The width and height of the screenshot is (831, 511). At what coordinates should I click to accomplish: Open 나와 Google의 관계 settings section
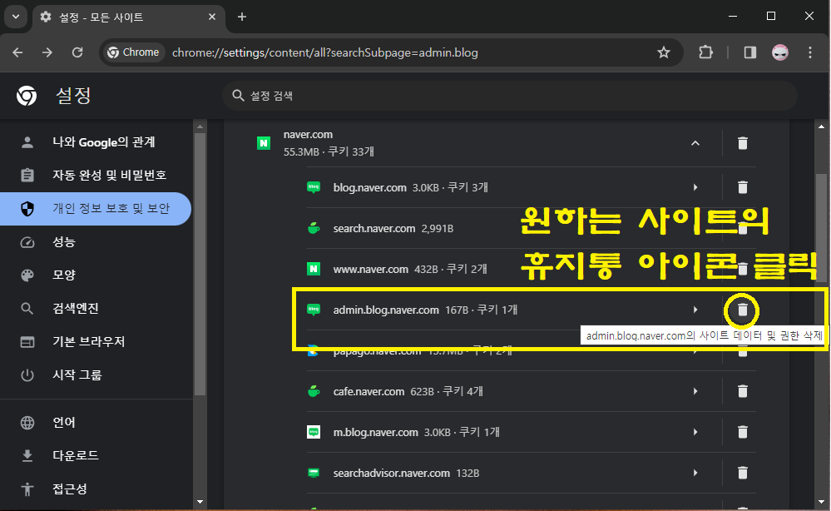point(96,142)
